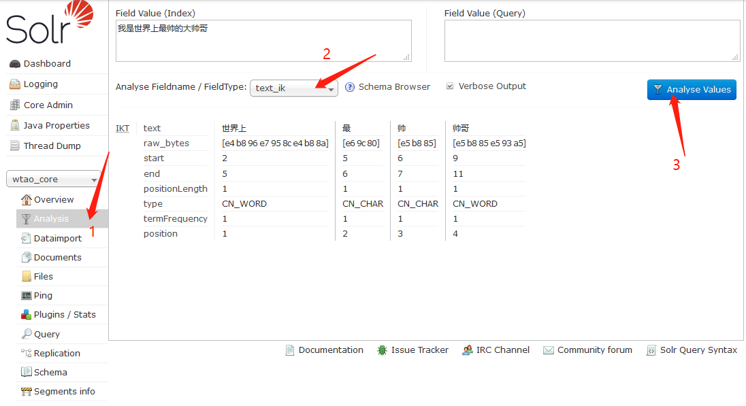Click the Analysis funnel icon in sidebar
The height and width of the screenshot is (406, 746).
[26, 219]
